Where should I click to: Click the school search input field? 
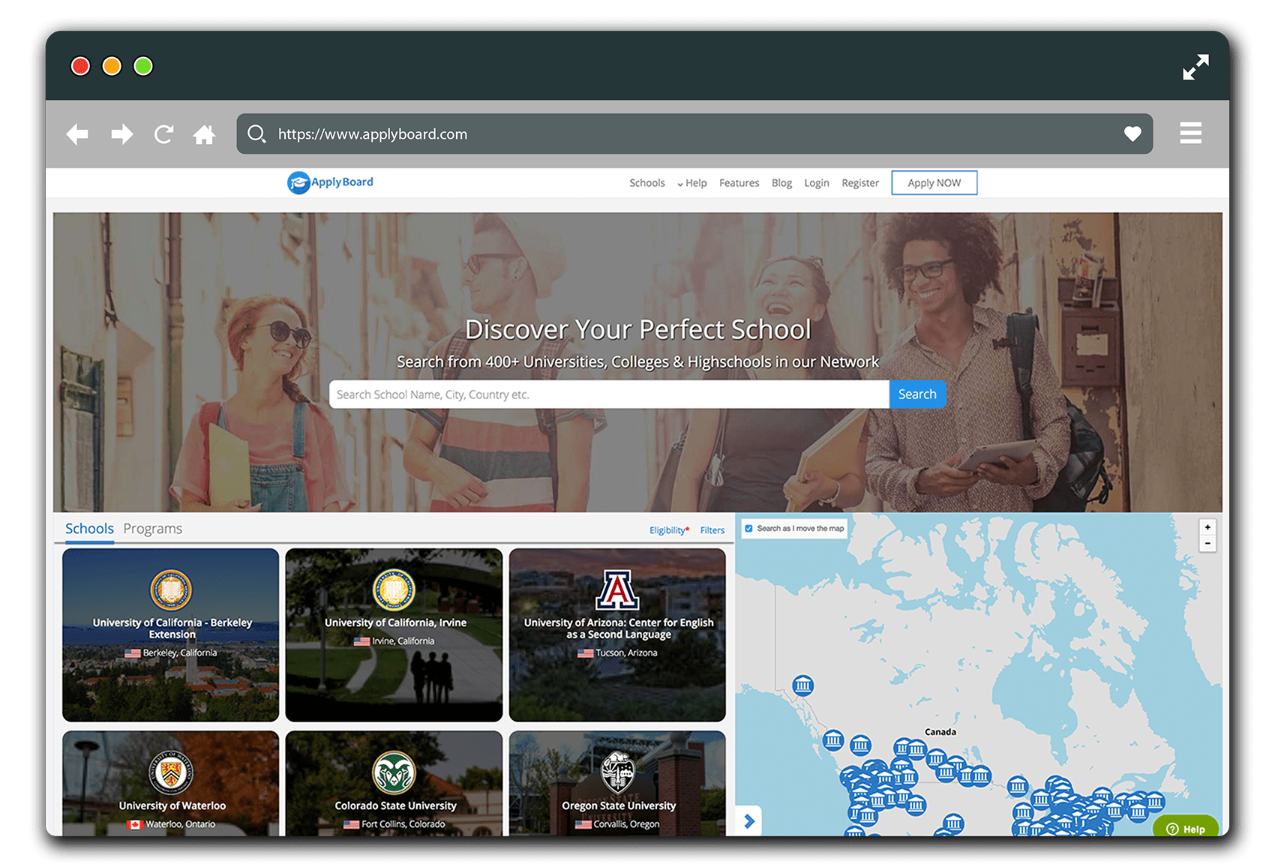click(x=609, y=394)
